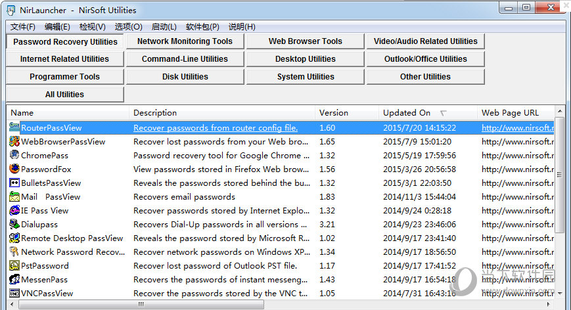
Task: Click VNCPassView description text
Action: (x=220, y=294)
